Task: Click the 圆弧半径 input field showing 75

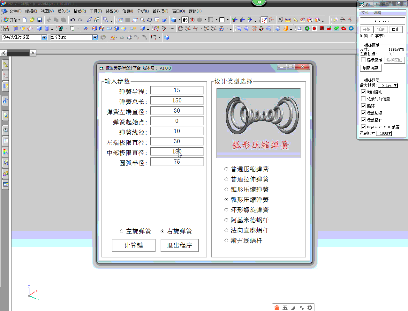Action: [x=177, y=162]
